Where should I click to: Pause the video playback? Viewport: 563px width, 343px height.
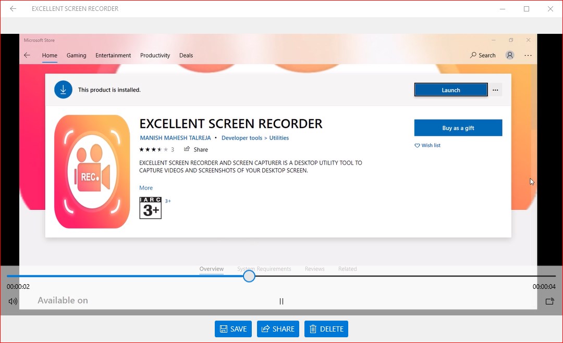point(281,301)
